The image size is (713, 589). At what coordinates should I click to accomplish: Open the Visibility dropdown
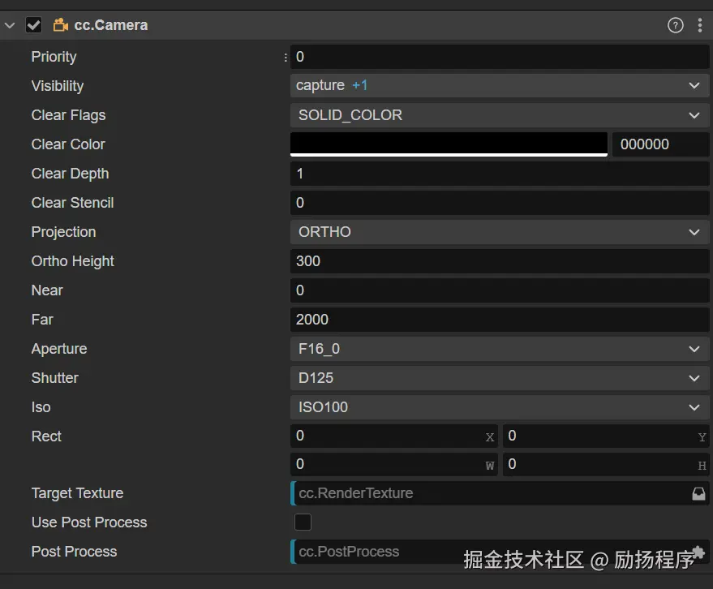coord(498,85)
